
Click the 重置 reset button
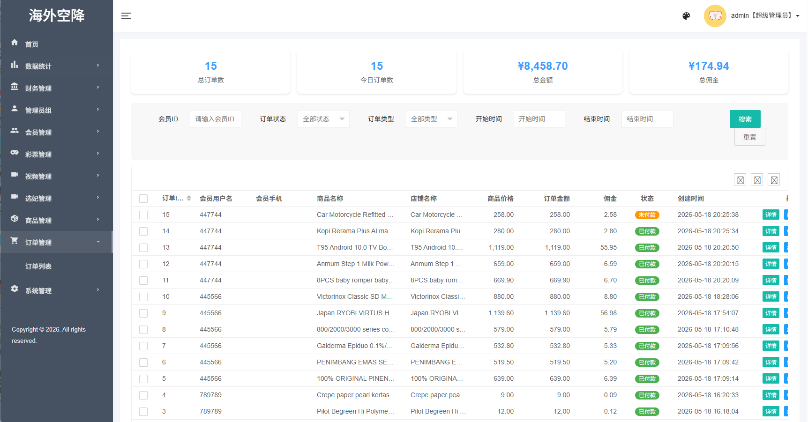coord(749,137)
